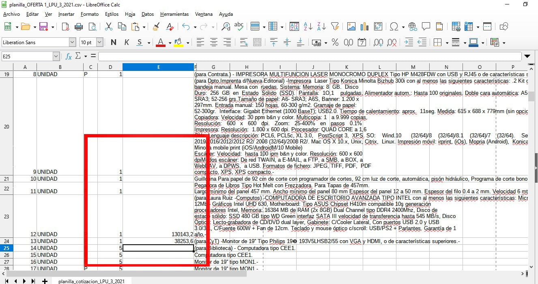Insert a comment bubble
Image resolution: width=538 pixels, height=284 pixels.
426,27
